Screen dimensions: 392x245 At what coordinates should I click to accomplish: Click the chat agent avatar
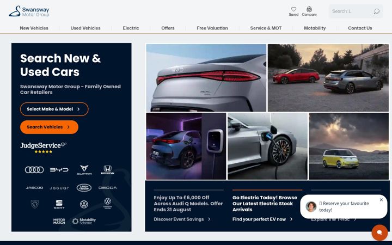311,207
